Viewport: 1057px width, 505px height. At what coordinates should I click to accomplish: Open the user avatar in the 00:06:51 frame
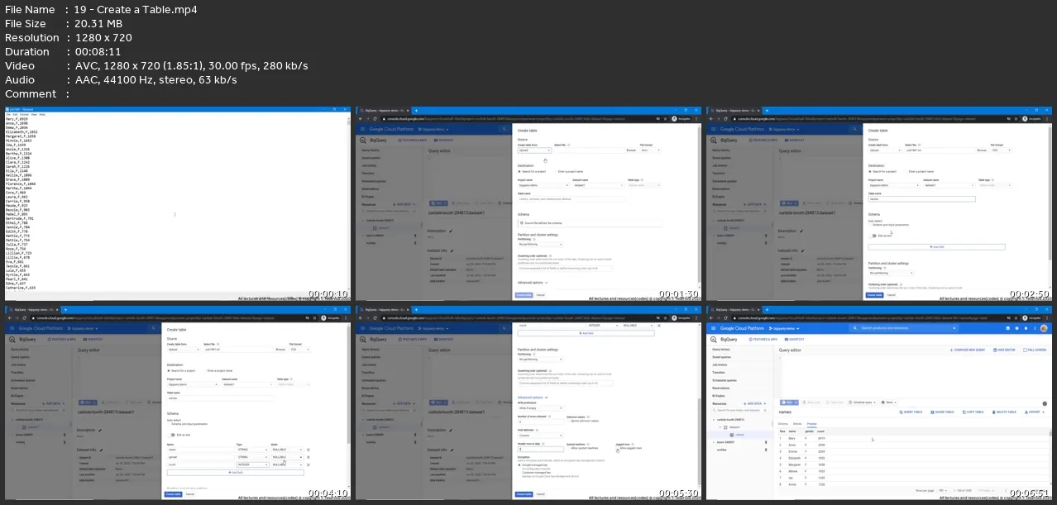(x=1043, y=328)
